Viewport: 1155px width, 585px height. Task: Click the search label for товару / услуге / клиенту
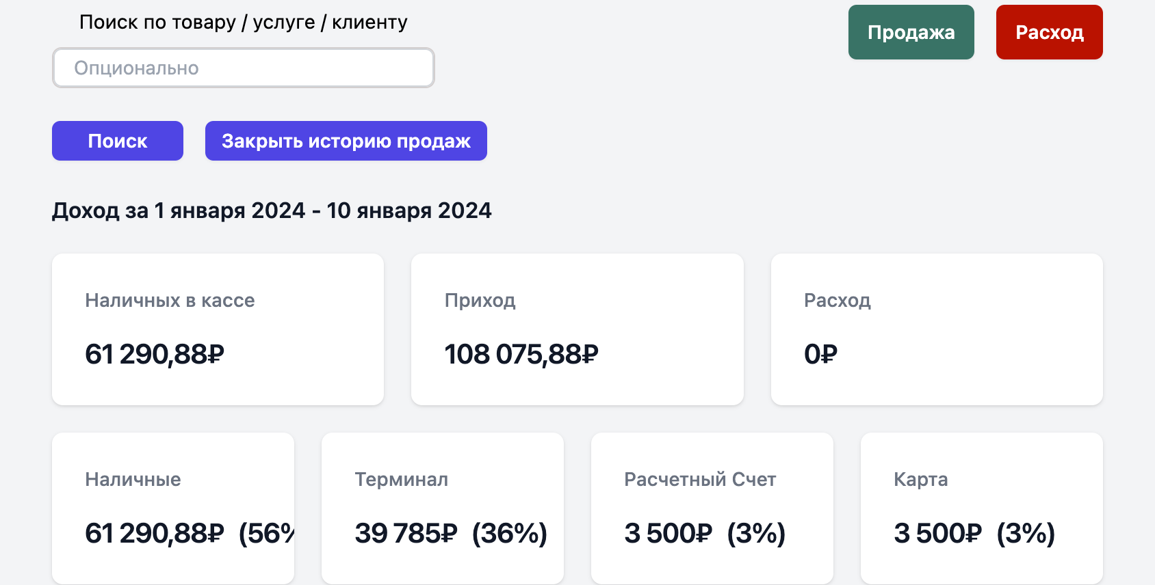243,23
